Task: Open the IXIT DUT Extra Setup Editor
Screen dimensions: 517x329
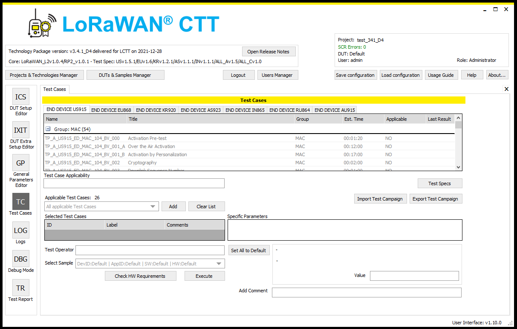Action: (20, 130)
